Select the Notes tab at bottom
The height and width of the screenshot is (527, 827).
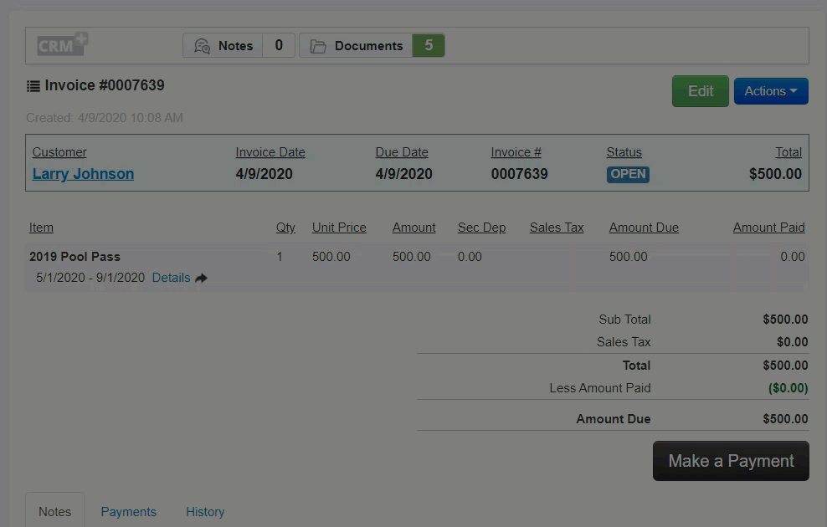pyautogui.click(x=55, y=511)
